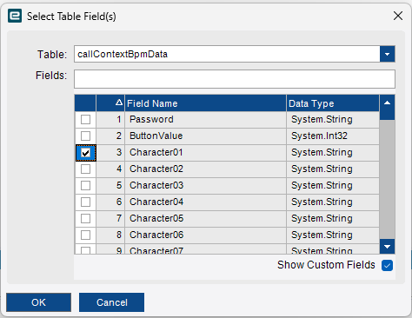Tick the Password field checkbox
The height and width of the screenshot is (318, 412).
[85, 119]
